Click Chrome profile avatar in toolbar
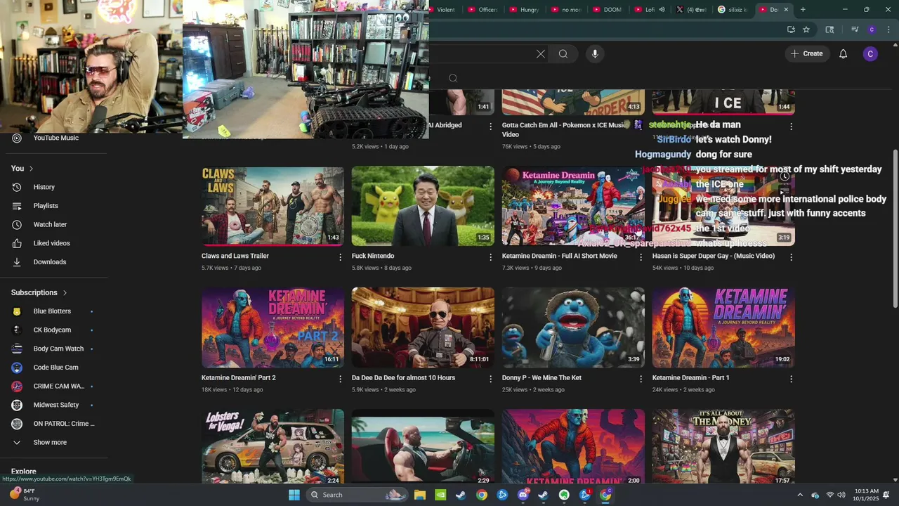 pyautogui.click(x=872, y=30)
